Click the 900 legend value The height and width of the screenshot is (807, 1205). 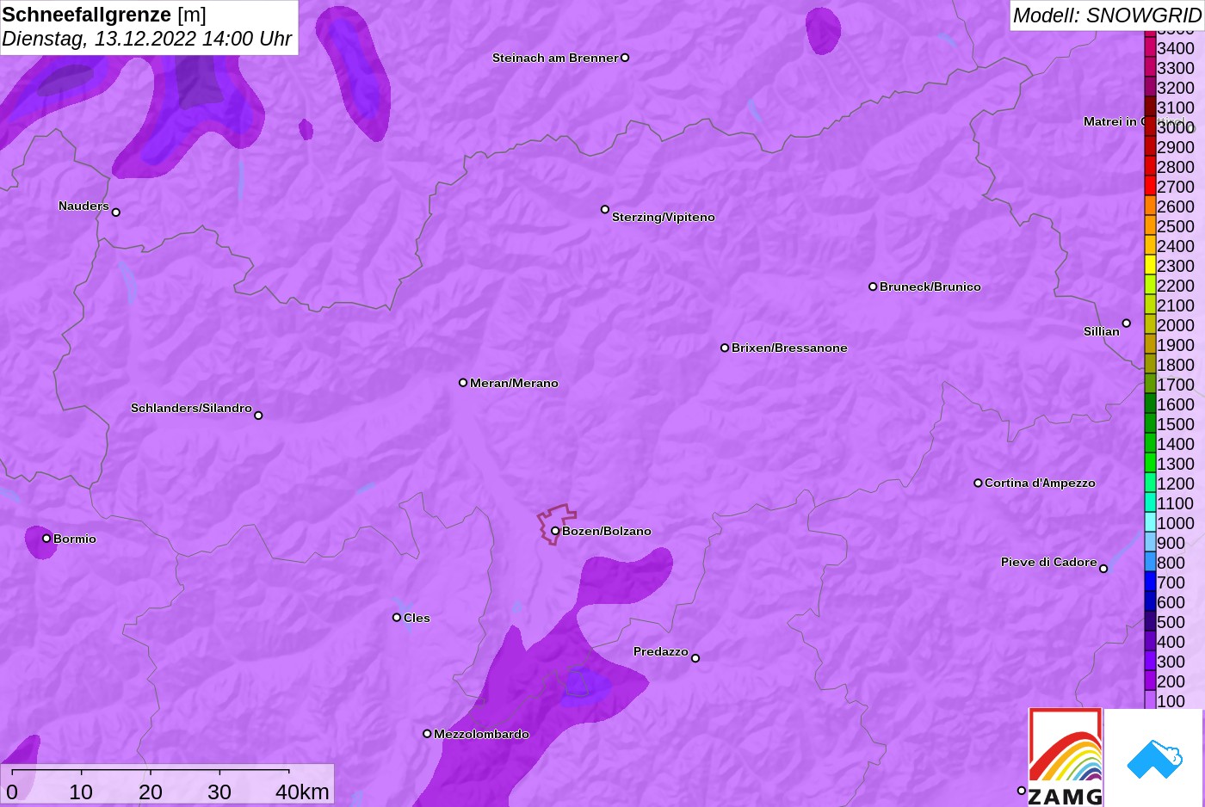point(1171,543)
